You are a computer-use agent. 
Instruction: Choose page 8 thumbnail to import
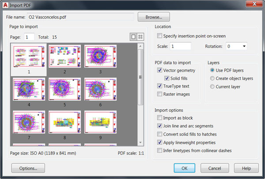click(x=64, y=122)
